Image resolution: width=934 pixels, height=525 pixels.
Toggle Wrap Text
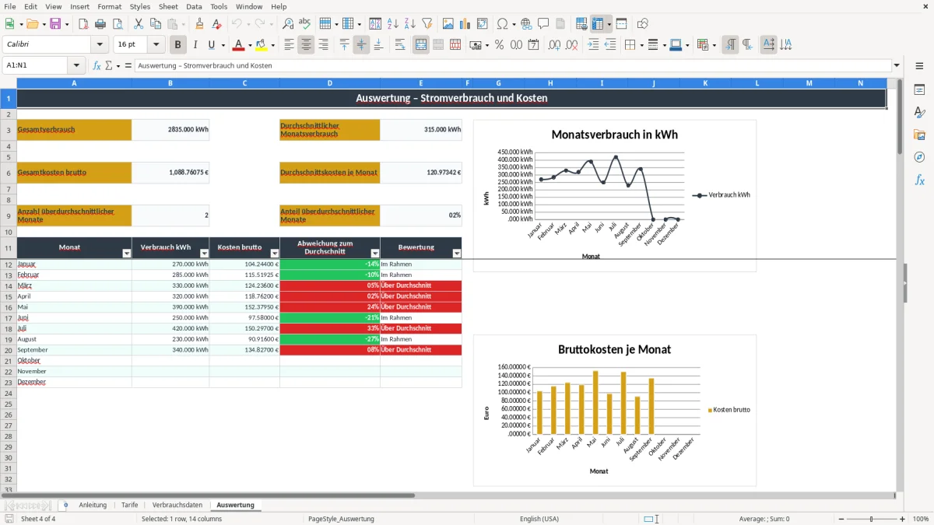[400, 45]
